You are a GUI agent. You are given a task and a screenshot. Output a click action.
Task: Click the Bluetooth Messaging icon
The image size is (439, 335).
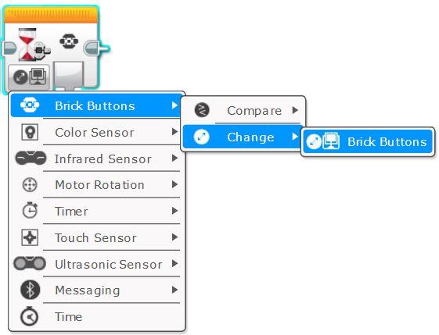tap(31, 290)
